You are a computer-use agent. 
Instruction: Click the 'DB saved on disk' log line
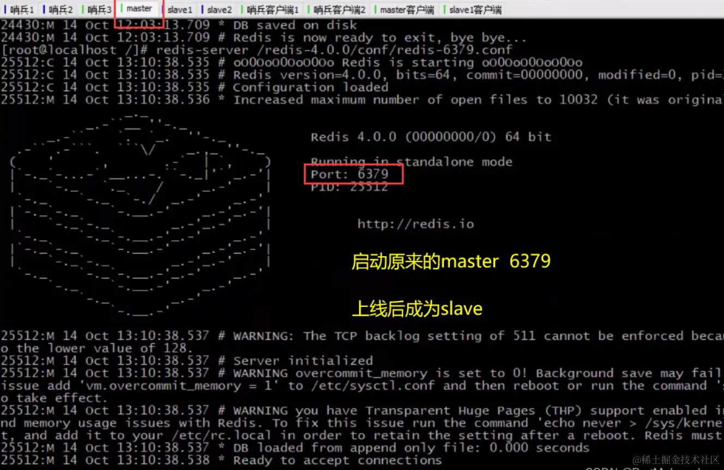[x=179, y=25]
